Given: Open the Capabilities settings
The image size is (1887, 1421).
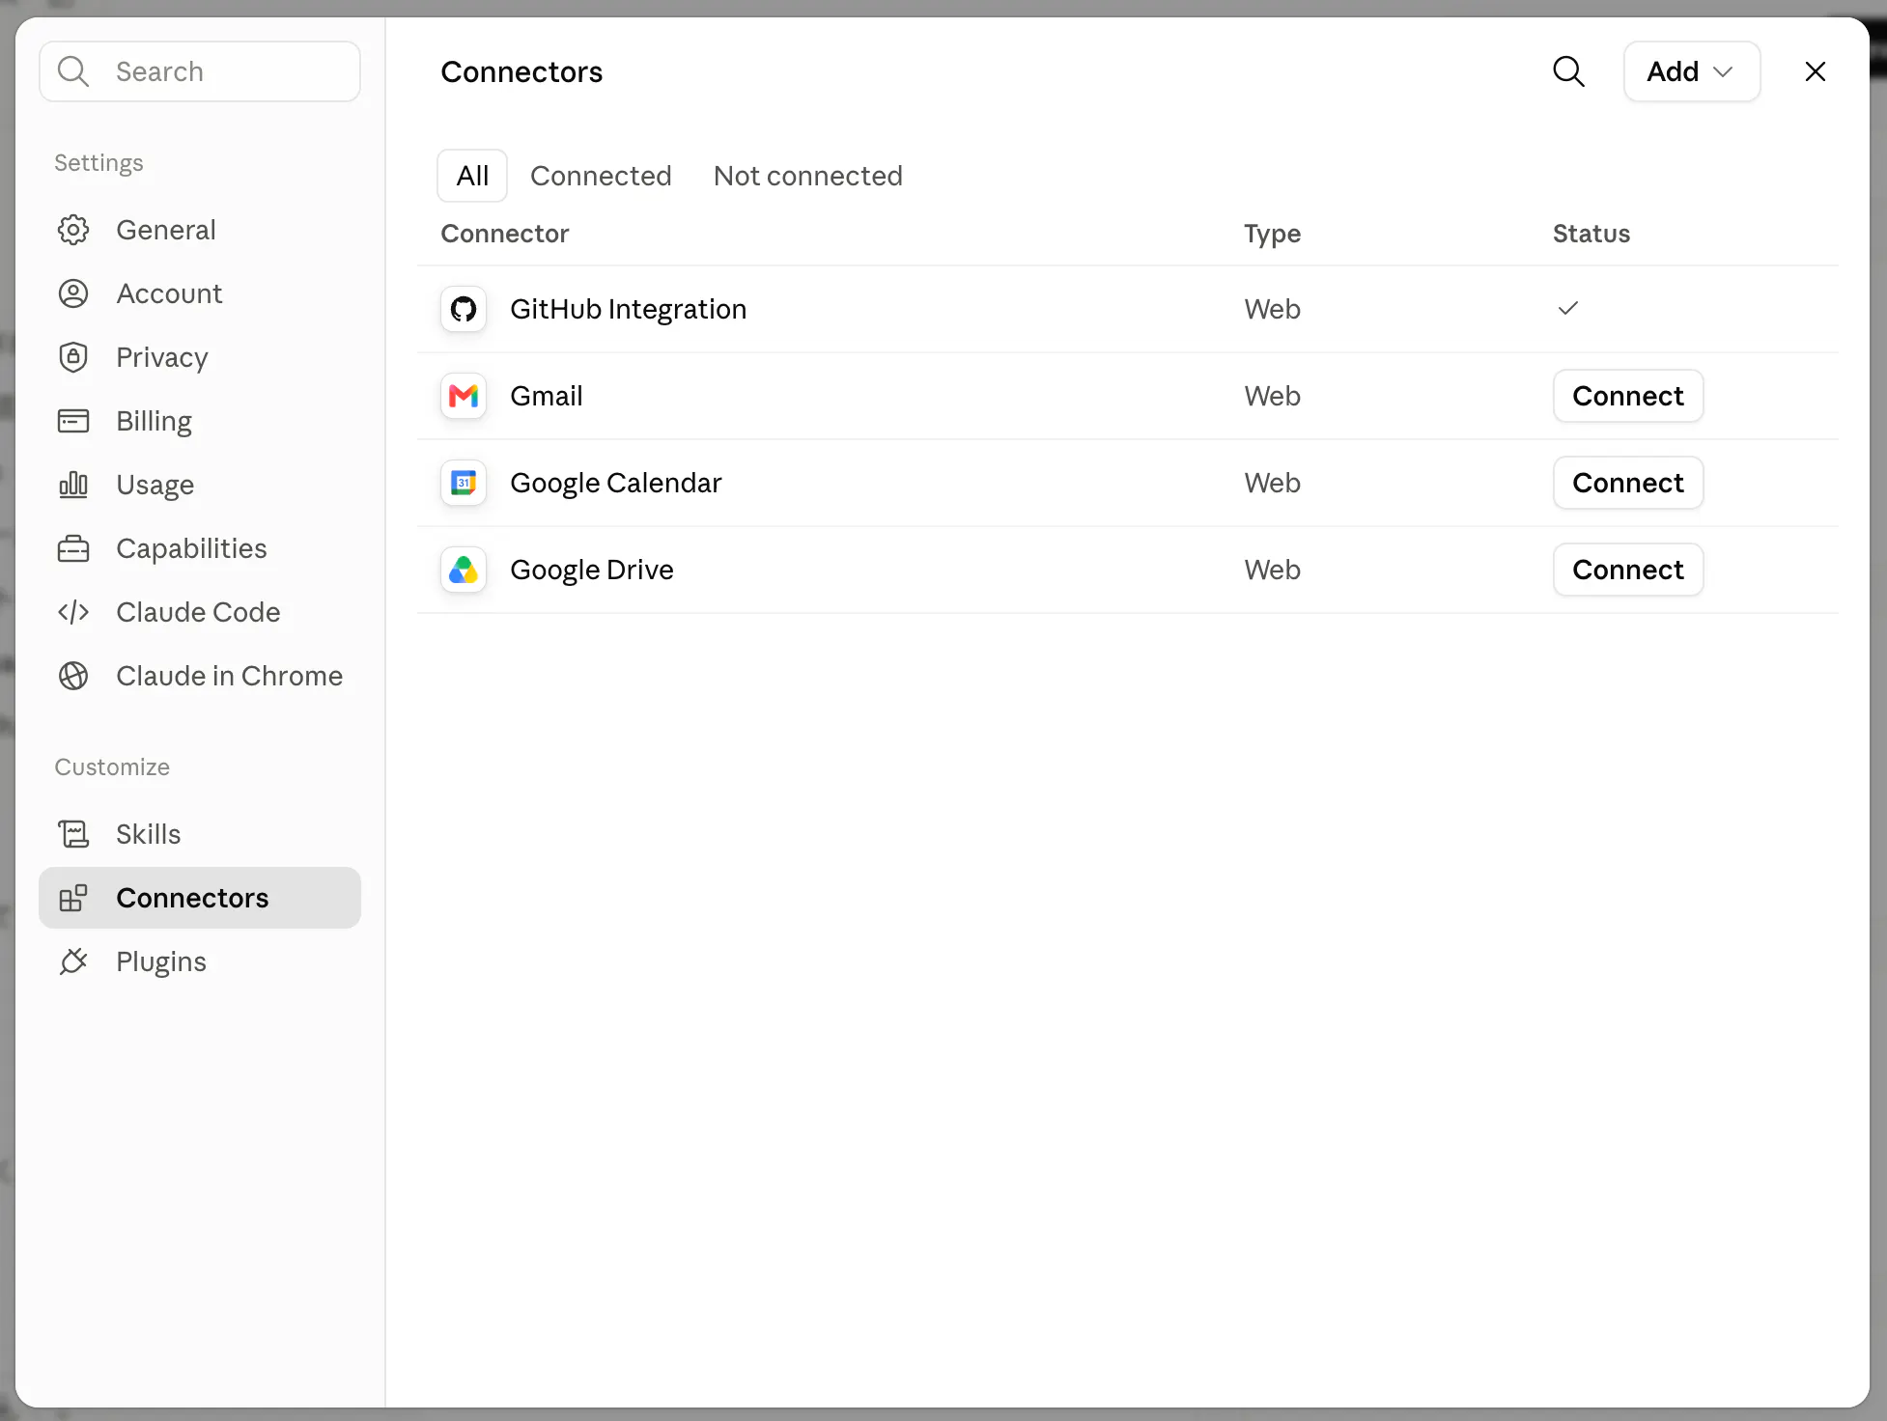Looking at the screenshot, I should pyautogui.click(x=200, y=548).
